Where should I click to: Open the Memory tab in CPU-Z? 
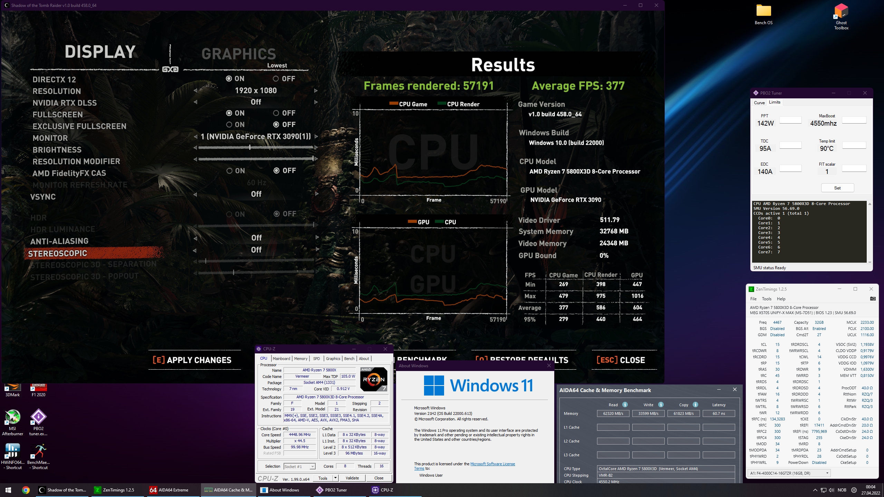301,359
